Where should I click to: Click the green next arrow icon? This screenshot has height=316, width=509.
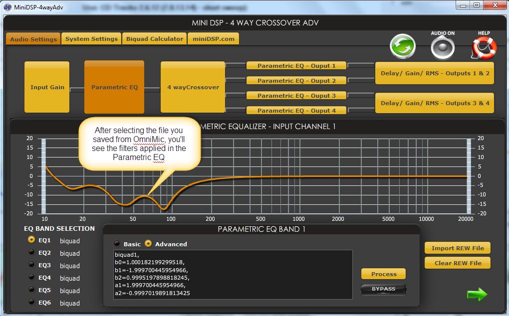pos(477,294)
